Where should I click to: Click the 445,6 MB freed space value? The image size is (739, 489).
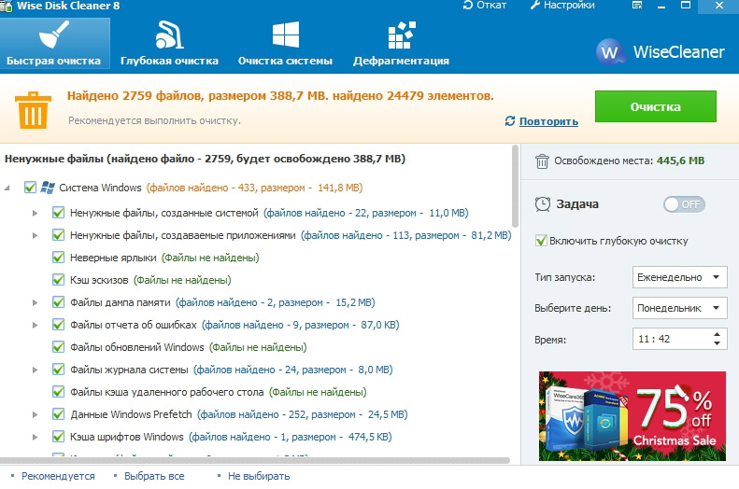pyautogui.click(x=680, y=161)
